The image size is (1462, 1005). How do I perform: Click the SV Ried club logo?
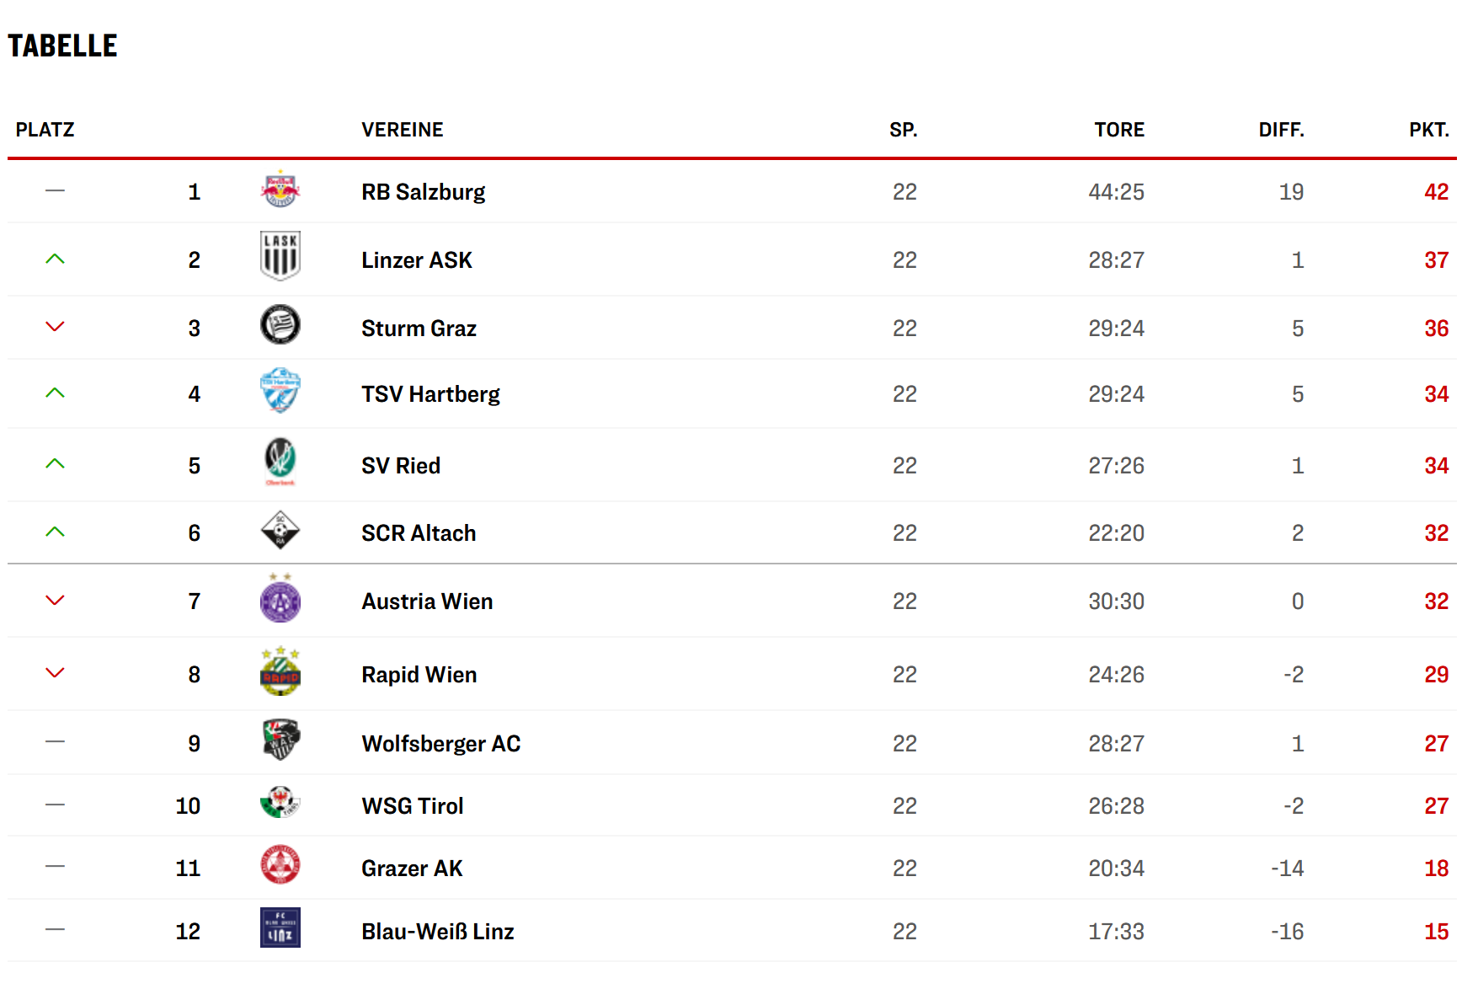coord(280,461)
